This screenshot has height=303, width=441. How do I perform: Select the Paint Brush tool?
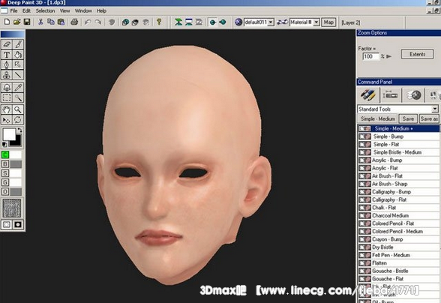pyautogui.click(x=18, y=44)
